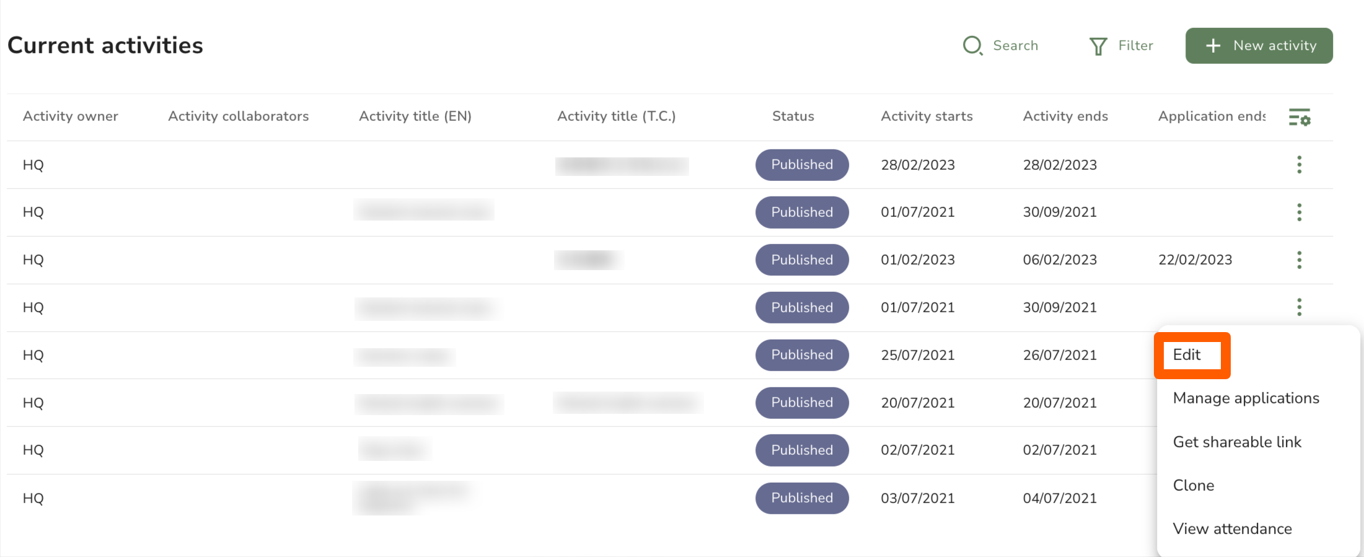The height and width of the screenshot is (557, 1364).
Task: Click the Activity owner column header
Action: [71, 116]
